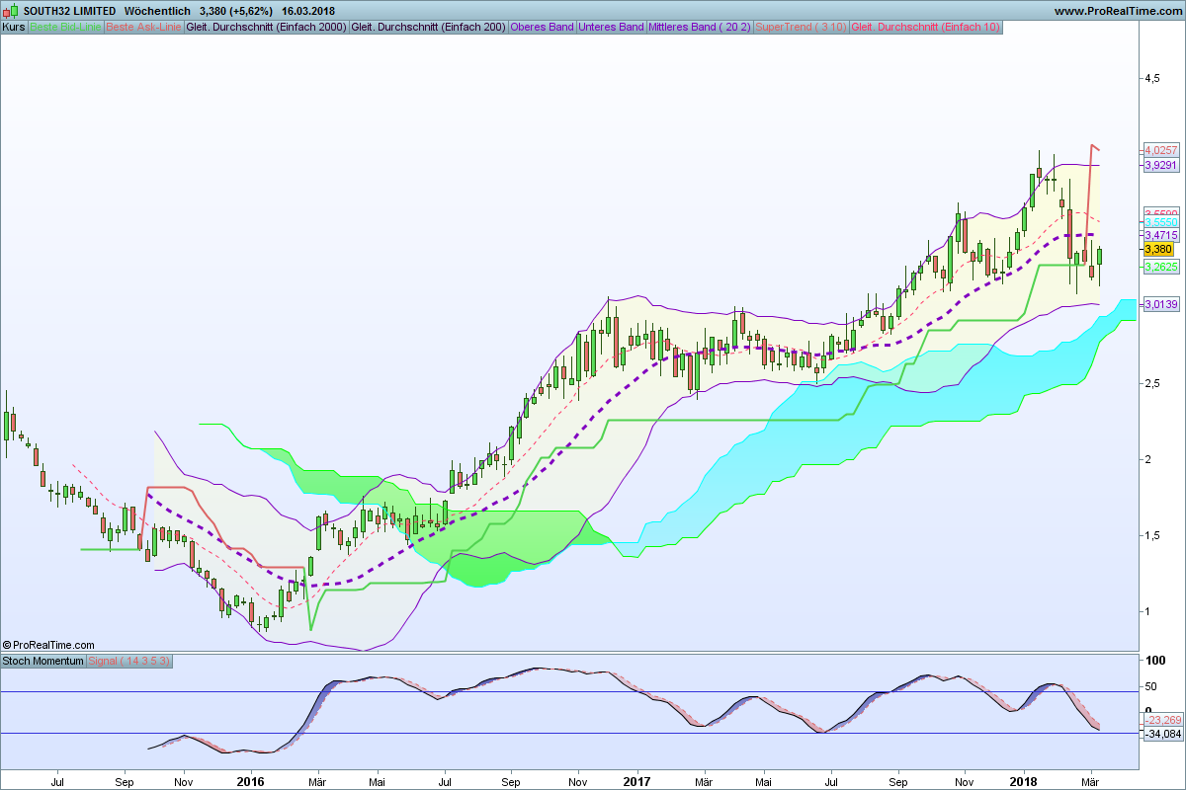Select the Beste Ask-Linie legend label
The height and width of the screenshot is (790, 1186).
pyautogui.click(x=143, y=27)
